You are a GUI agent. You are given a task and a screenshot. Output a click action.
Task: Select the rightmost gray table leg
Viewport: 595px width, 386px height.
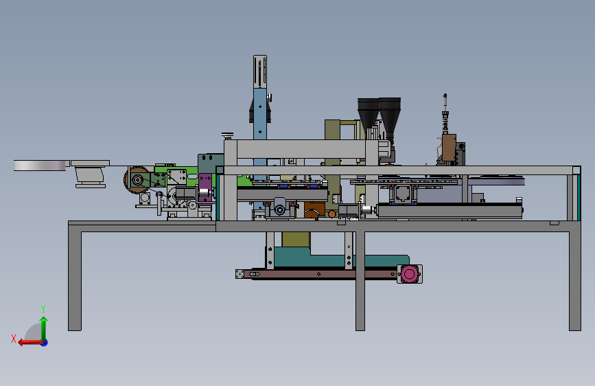pyautogui.click(x=575, y=281)
